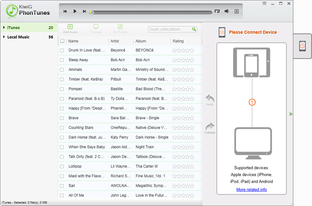The height and width of the screenshot is (206, 312).
Task: Select the Maid with the Flaxe... song name
Action: 86,176
